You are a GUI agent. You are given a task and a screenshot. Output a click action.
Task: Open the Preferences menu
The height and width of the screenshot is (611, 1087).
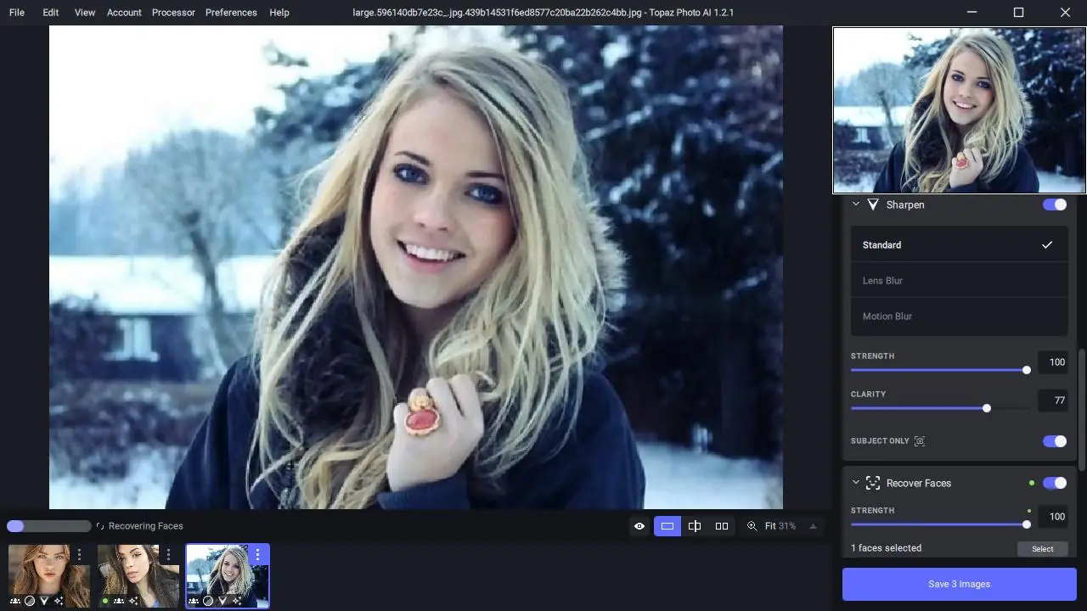[231, 12]
